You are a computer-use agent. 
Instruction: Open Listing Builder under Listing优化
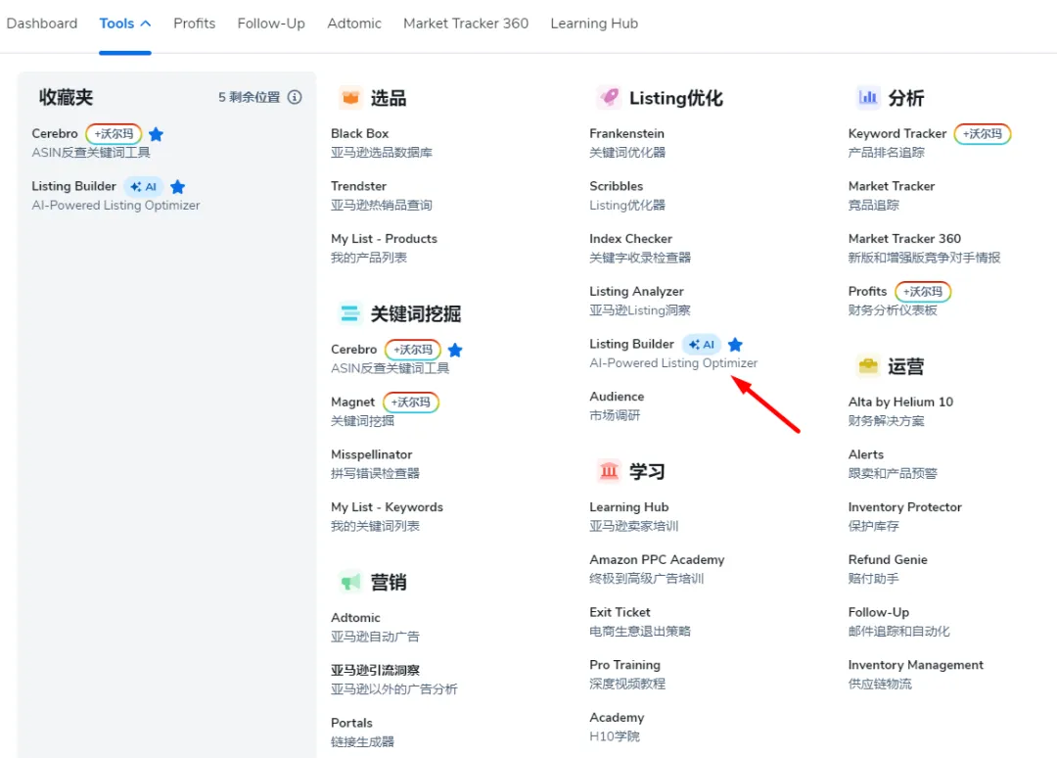(631, 344)
